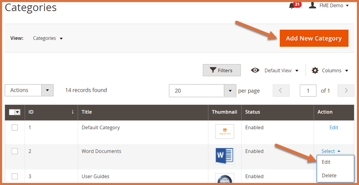The image size is (359, 185).
Task: Sort by the ID column arrow
Action: 72,112
